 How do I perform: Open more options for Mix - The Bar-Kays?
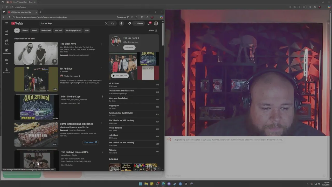(x=103, y=97)
